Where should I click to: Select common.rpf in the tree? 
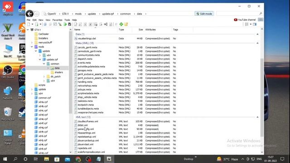pyautogui.click(x=44, y=98)
